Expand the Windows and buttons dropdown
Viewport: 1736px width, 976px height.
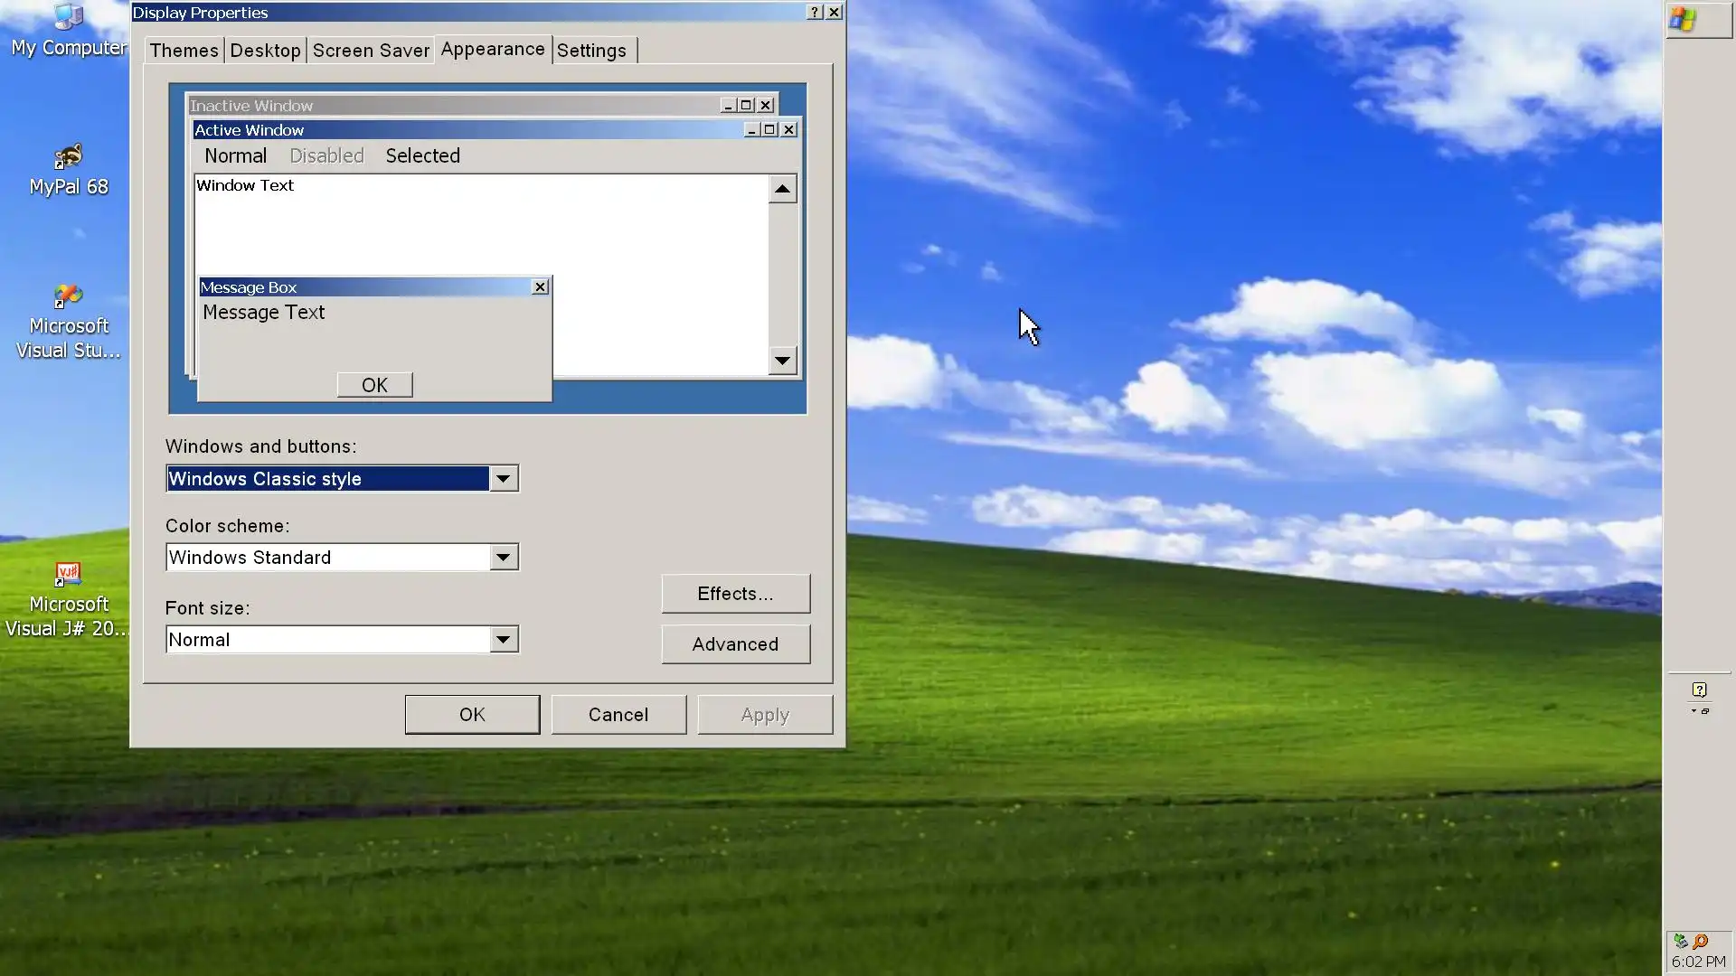(503, 478)
